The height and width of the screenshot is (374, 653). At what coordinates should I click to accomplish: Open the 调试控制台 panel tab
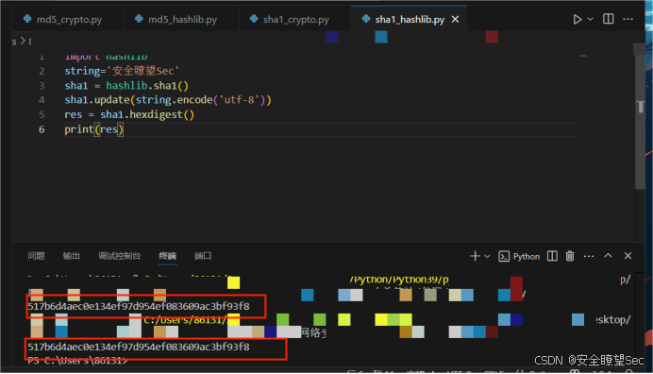pyautogui.click(x=120, y=256)
